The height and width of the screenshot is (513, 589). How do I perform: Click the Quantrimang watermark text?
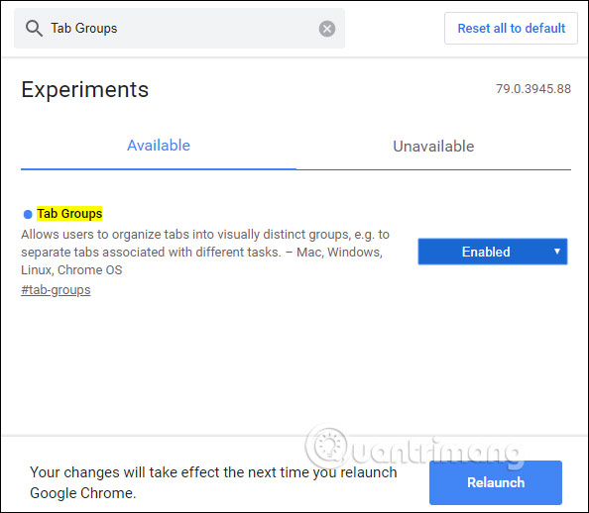coord(435,452)
